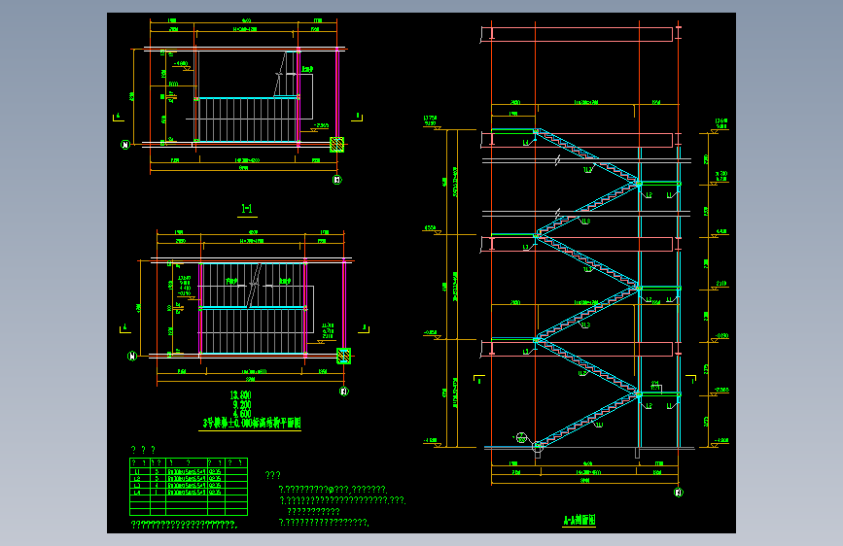The image size is (843, 546).
Task: Select the "4.600" elevation text
Action: pos(242,414)
